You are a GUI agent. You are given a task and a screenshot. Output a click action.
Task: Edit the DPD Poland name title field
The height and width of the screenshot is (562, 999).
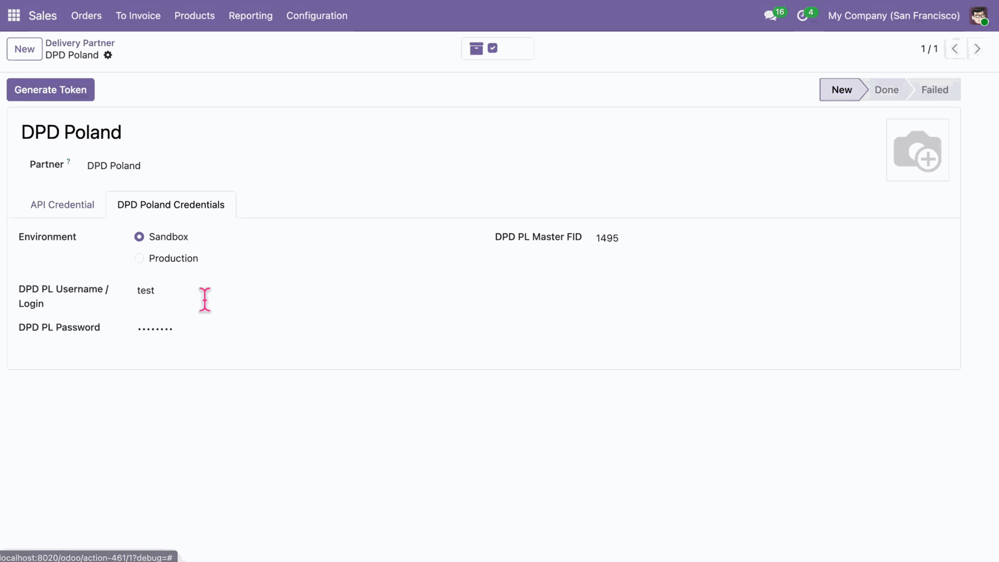[71, 133]
